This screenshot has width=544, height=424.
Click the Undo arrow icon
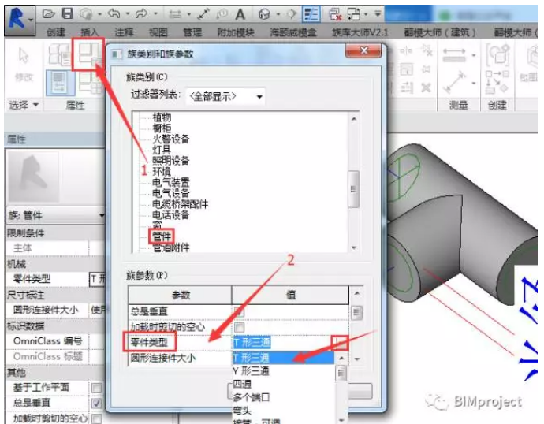coord(114,14)
